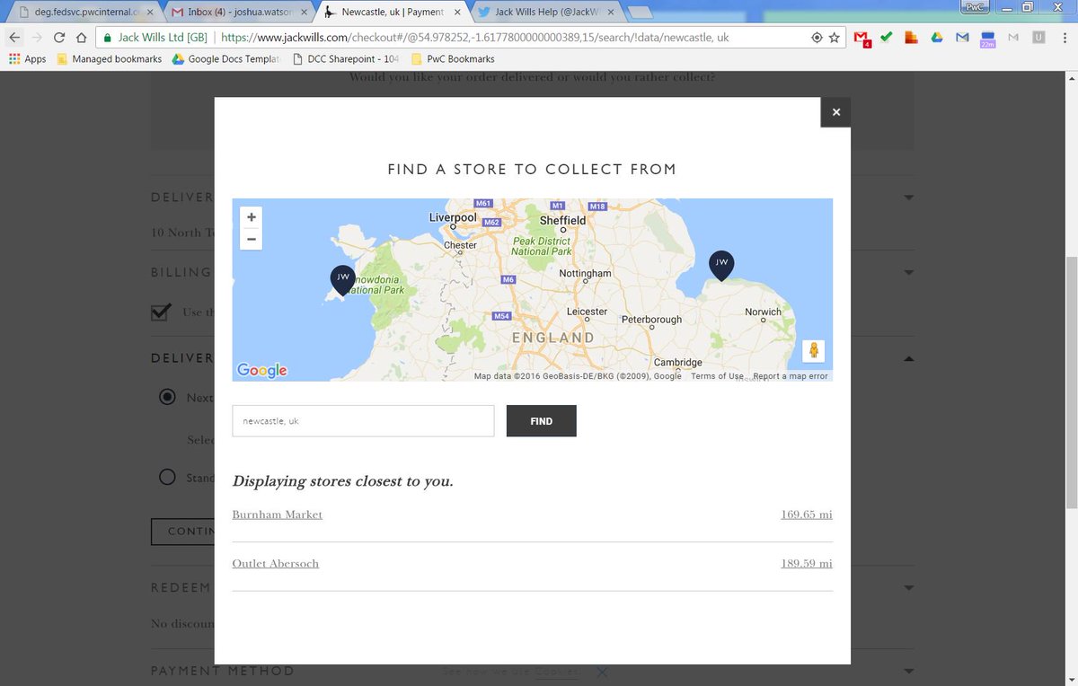Open the Chrome three-dot menu

point(1065,38)
